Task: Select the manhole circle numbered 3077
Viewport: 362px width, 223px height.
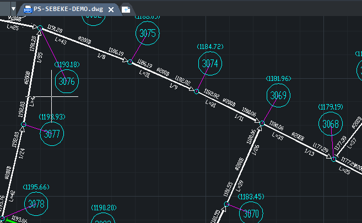Action: 52,134
